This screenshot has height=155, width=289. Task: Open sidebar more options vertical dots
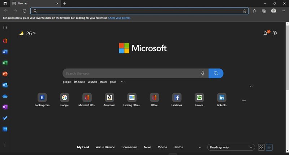(5, 146)
